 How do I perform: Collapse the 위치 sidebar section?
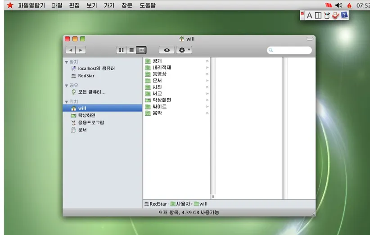click(x=67, y=102)
